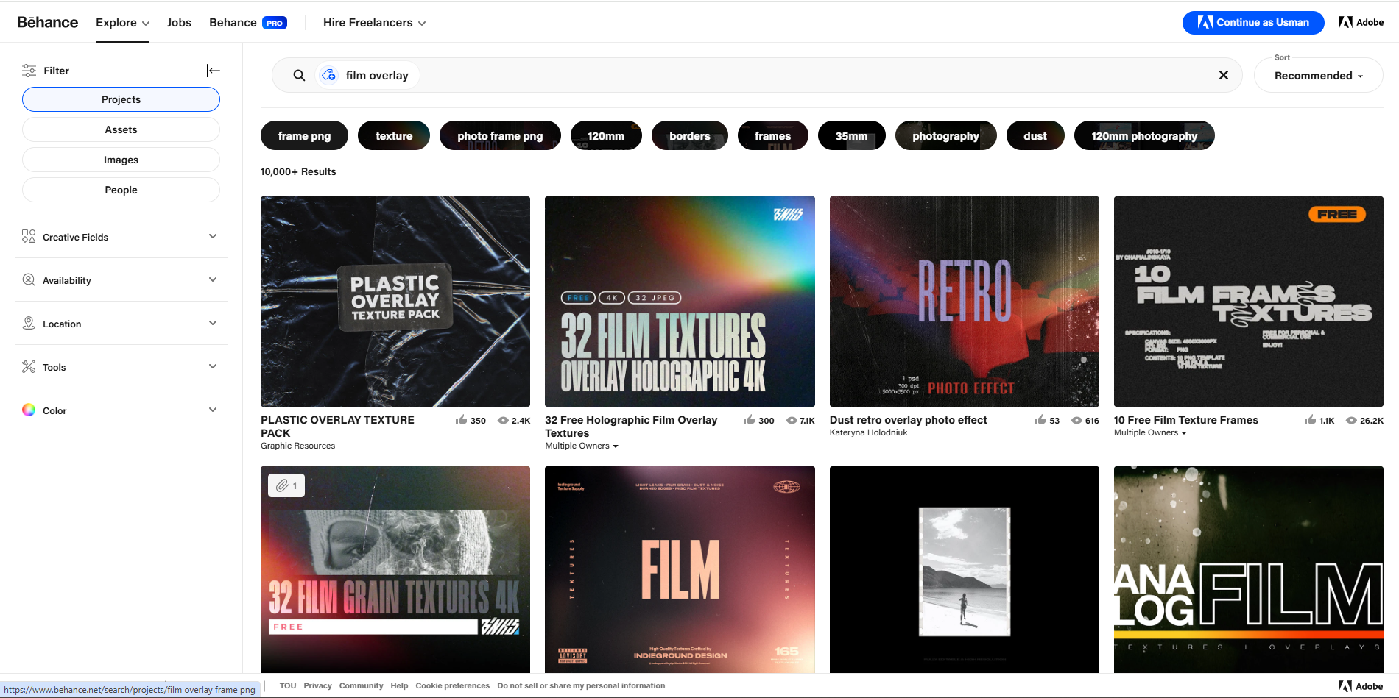Switch results to Assets
This screenshot has width=1399, height=698.
121,129
